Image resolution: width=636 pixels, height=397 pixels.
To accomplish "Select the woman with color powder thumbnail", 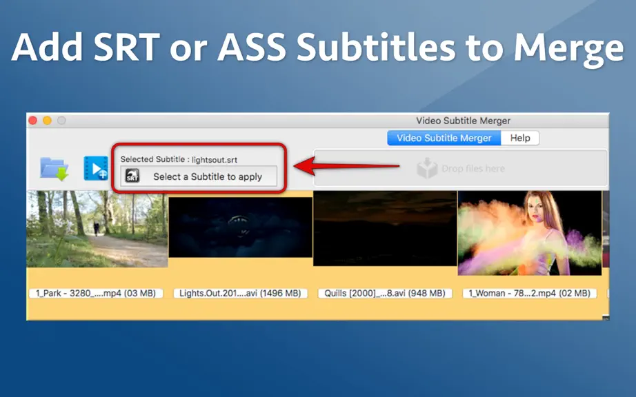I will coord(530,233).
